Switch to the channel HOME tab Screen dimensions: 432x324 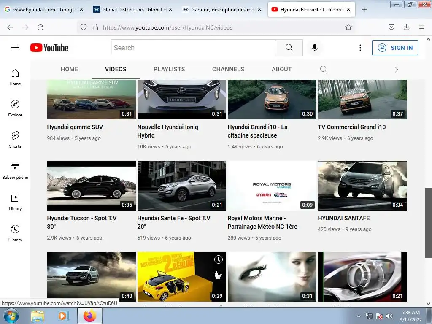point(70,69)
